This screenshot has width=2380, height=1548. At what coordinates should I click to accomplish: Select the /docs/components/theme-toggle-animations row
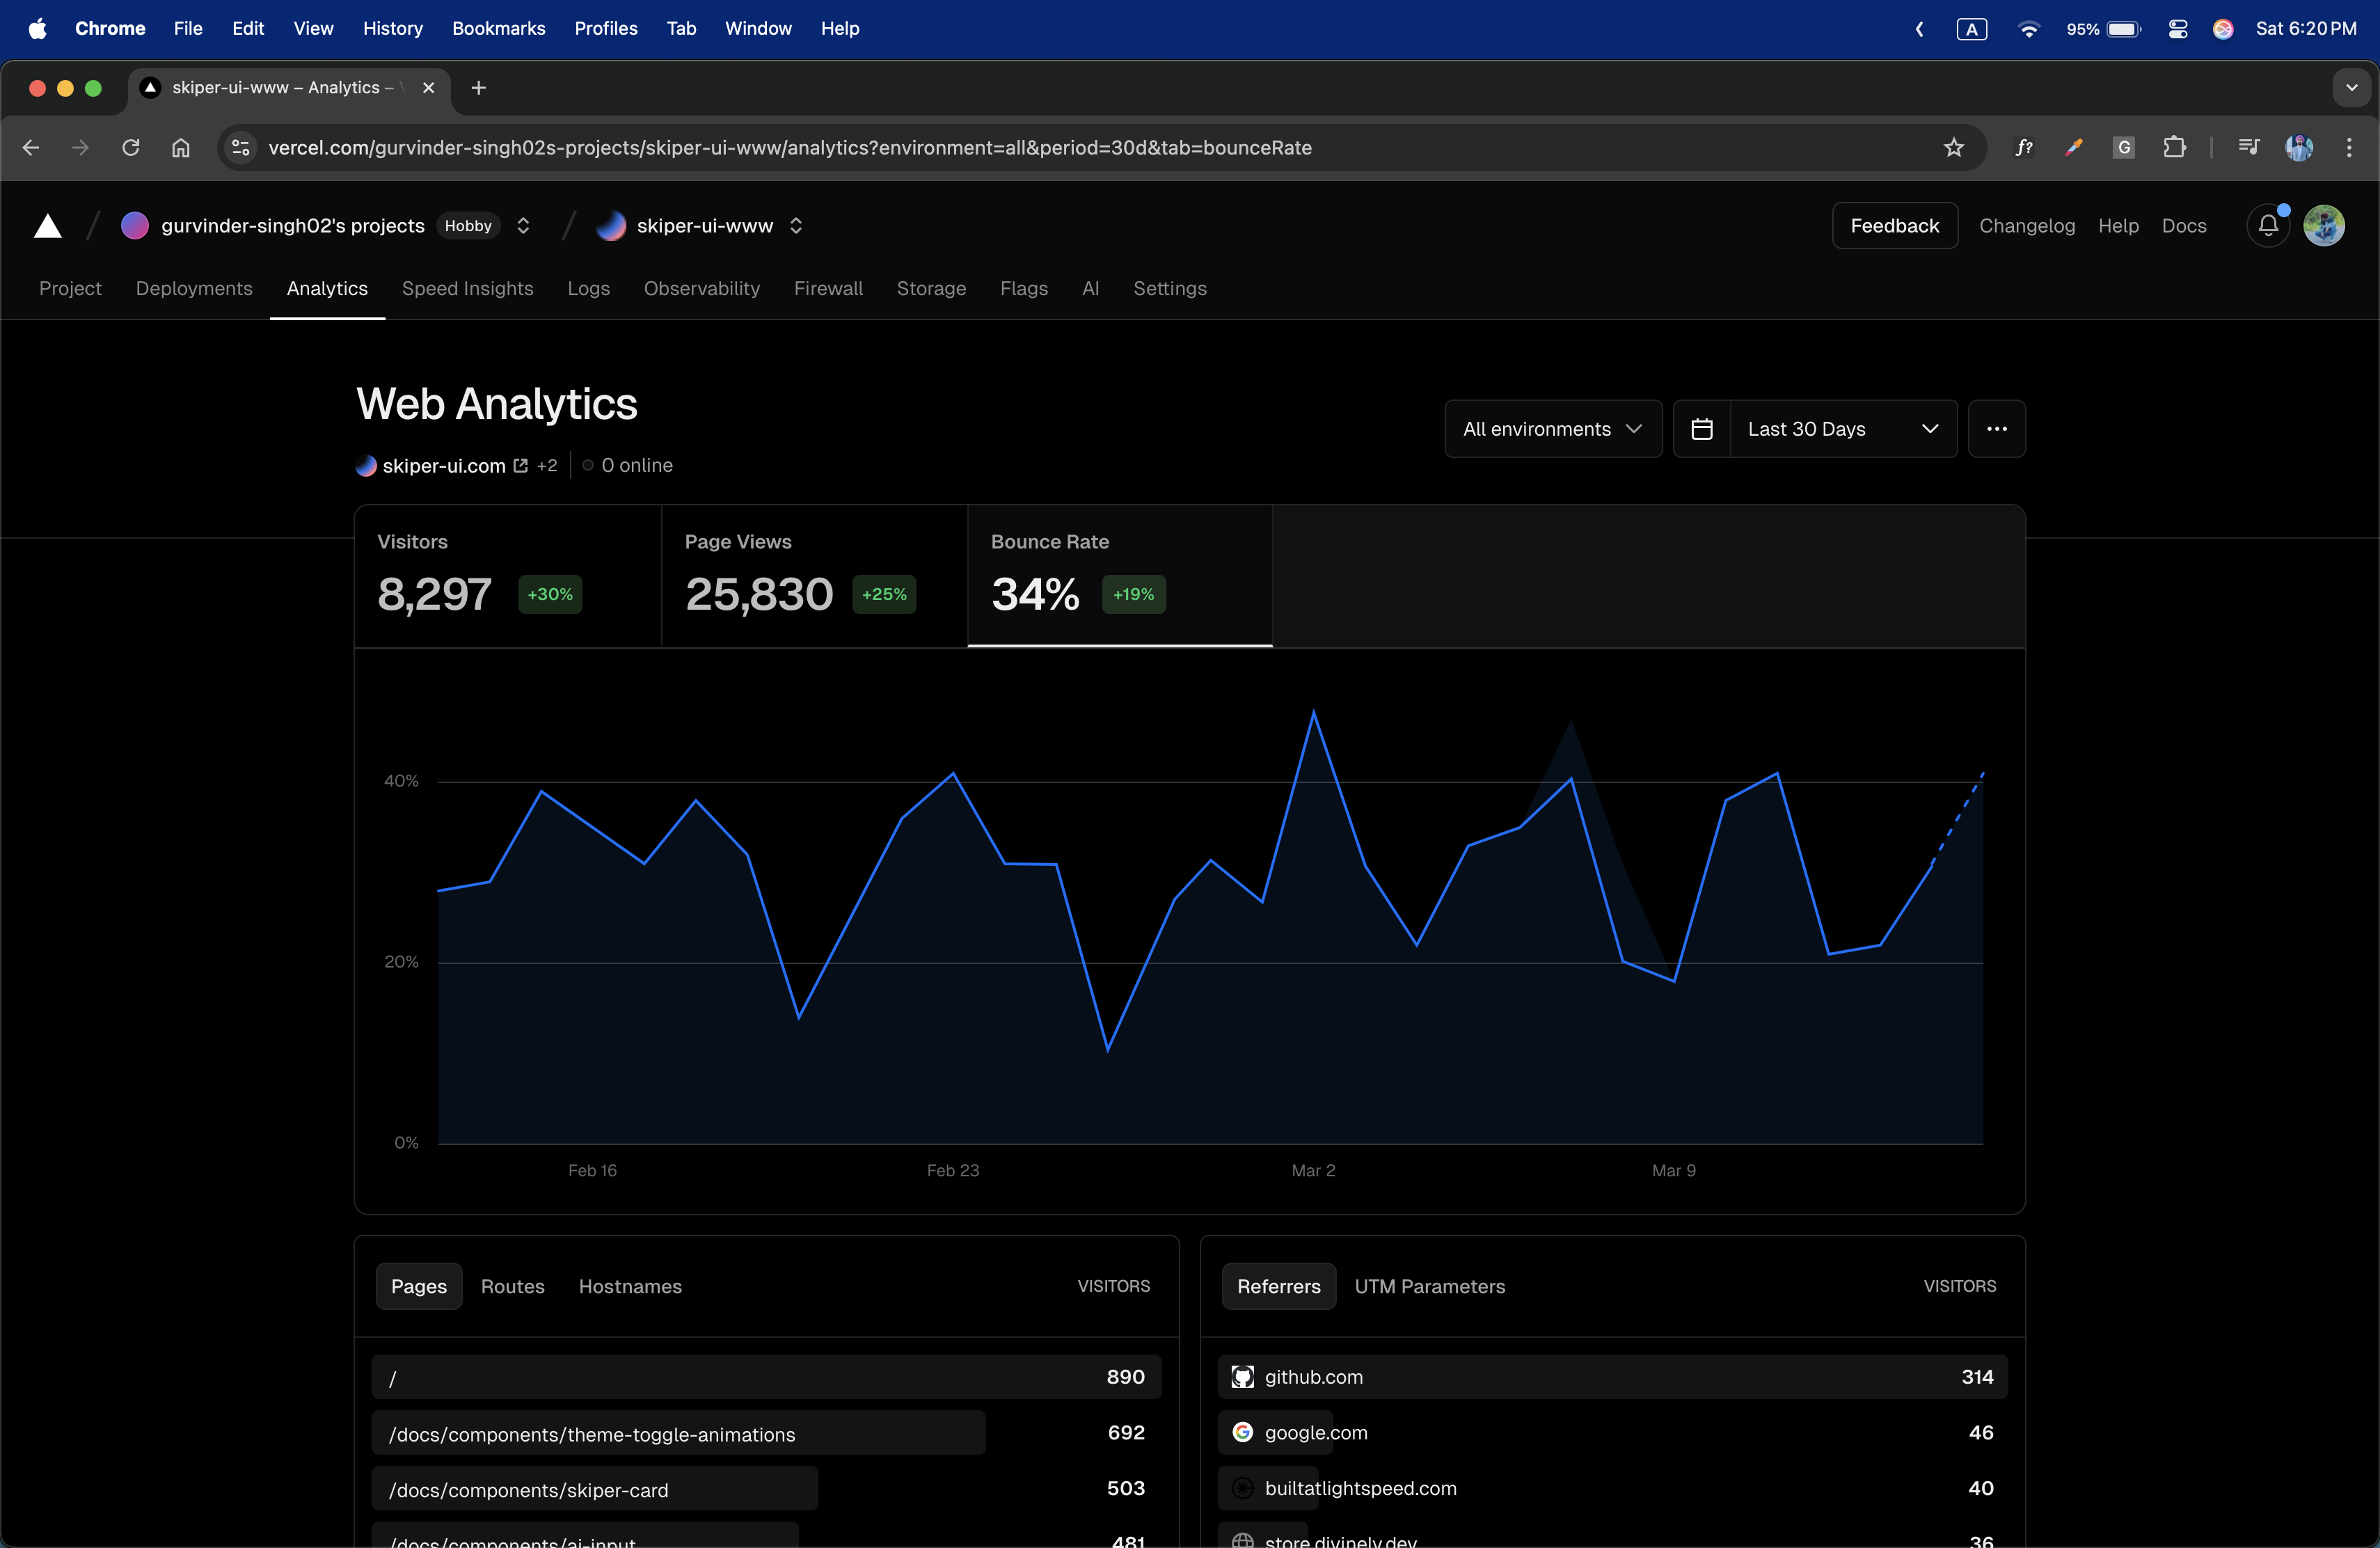(766, 1433)
